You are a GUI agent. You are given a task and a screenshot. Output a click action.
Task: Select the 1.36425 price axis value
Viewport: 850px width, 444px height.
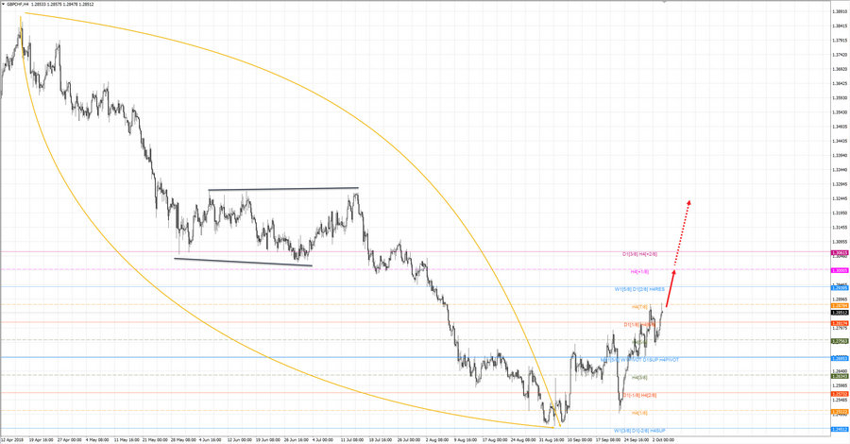coord(840,83)
